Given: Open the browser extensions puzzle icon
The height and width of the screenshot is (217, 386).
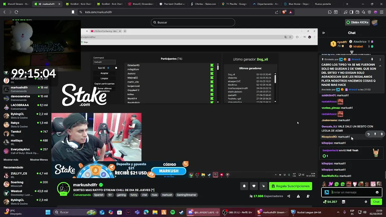Looking at the screenshot, I should [330, 12].
